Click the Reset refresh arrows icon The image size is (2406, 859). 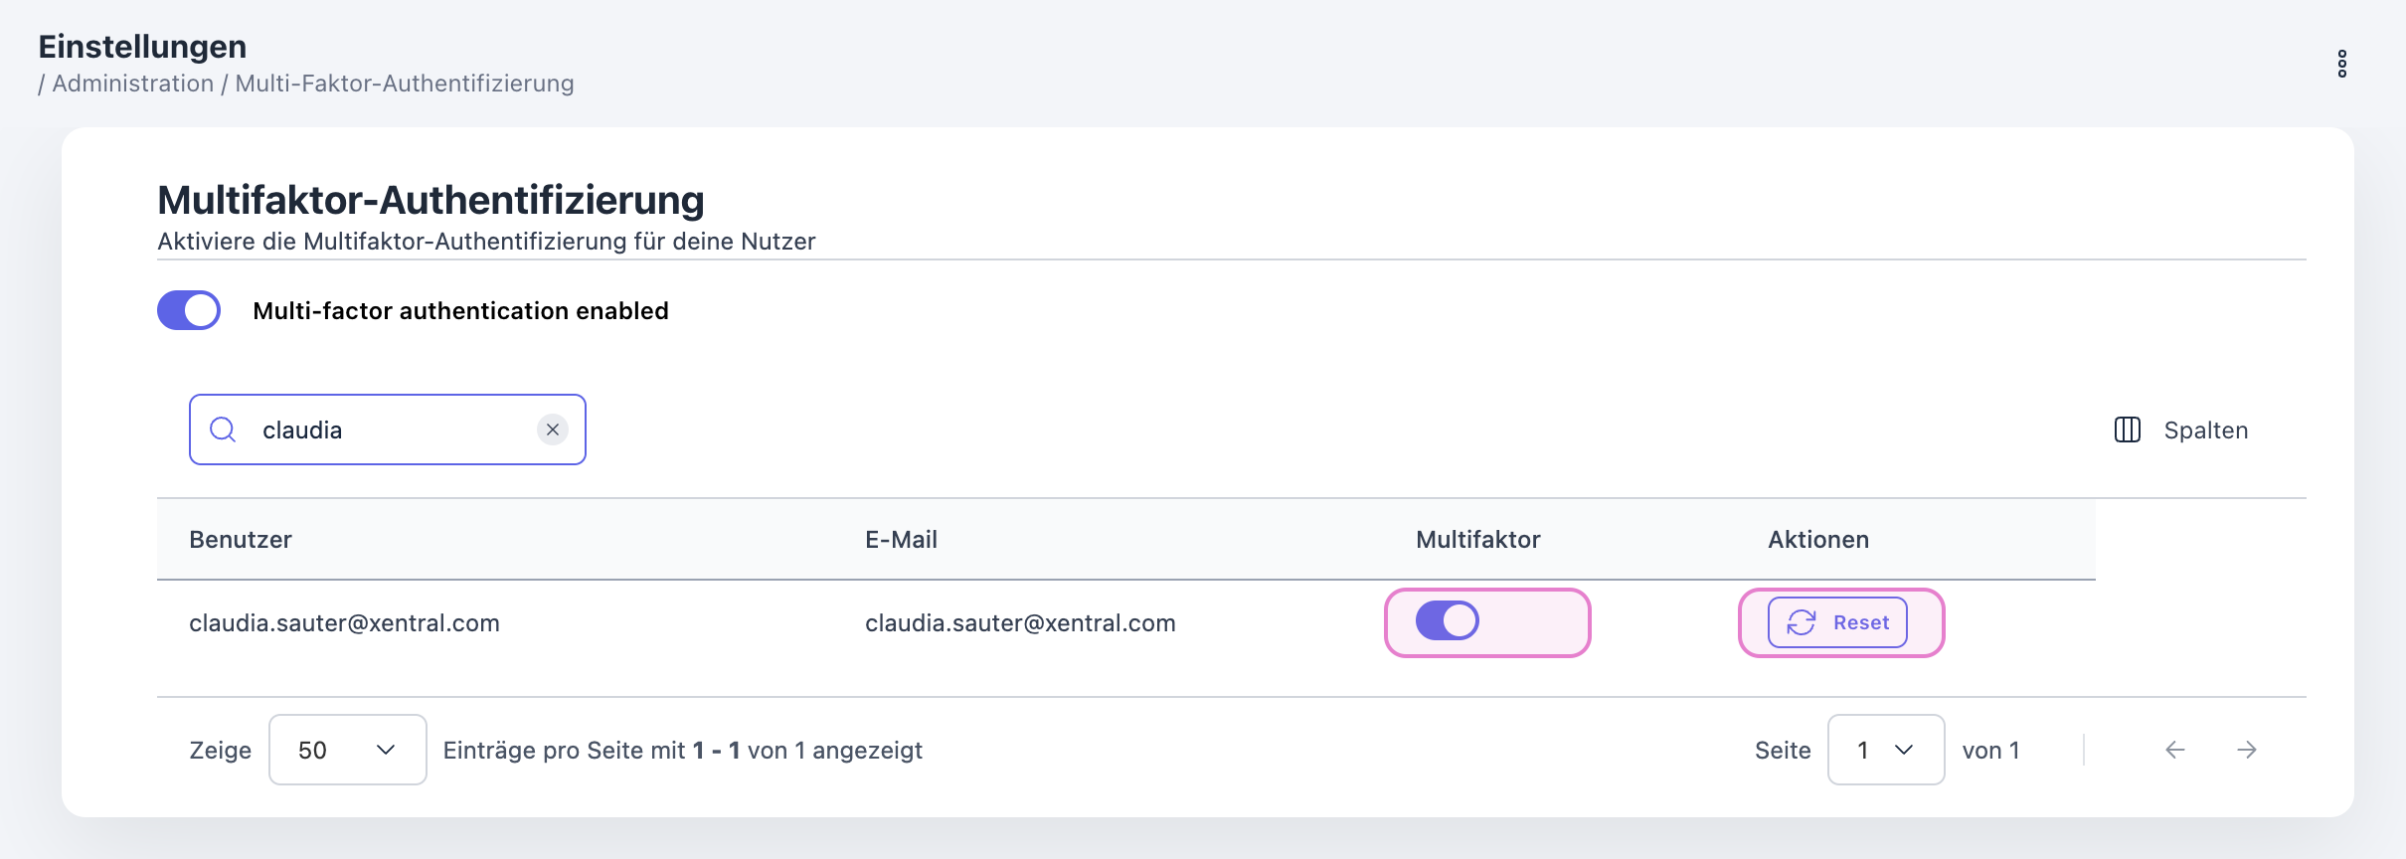pyautogui.click(x=1802, y=622)
